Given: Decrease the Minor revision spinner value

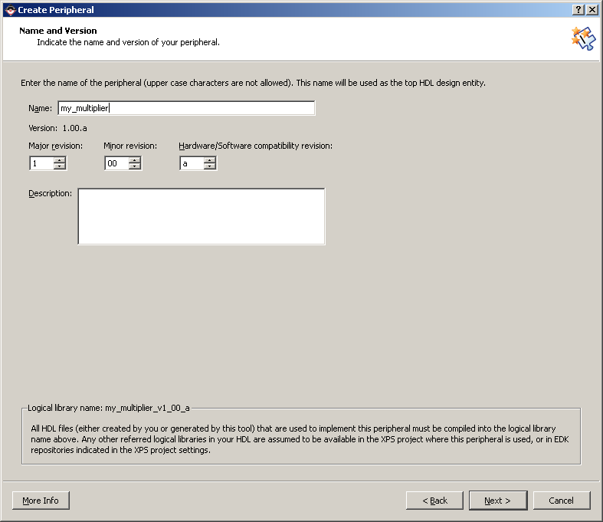Looking at the screenshot, I should pos(135,166).
